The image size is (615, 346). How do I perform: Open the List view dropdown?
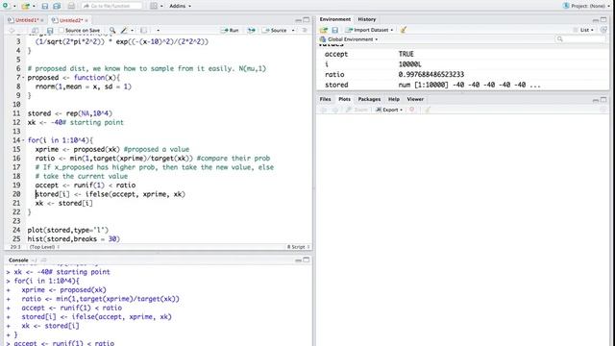[583, 30]
